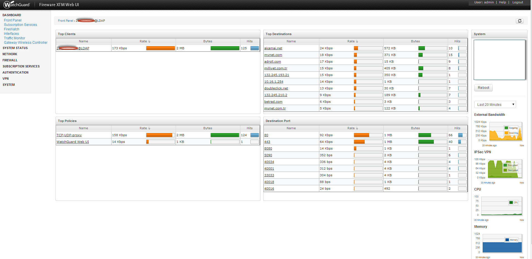Open destination port 80

pyautogui.click(x=266, y=135)
